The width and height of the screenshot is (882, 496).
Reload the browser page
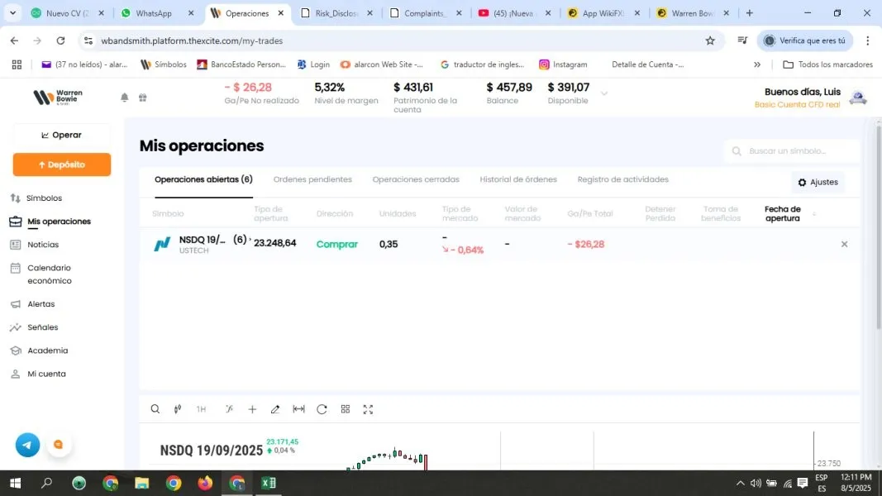click(x=60, y=41)
